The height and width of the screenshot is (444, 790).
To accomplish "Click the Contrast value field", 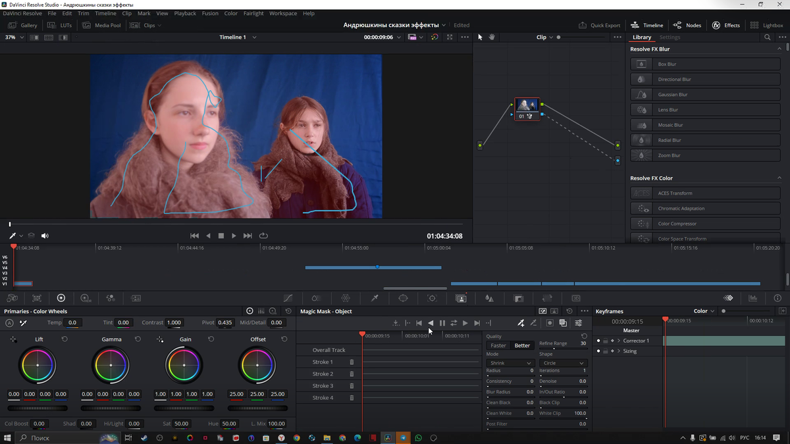I will [174, 323].
